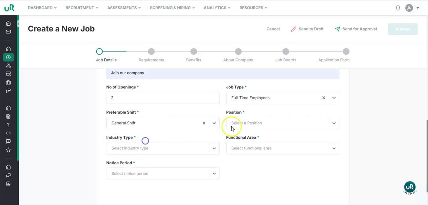Open the Recruitment menu
Image resolution: width=428 pixels, height=205 pixels.
(x=82, y=8)
